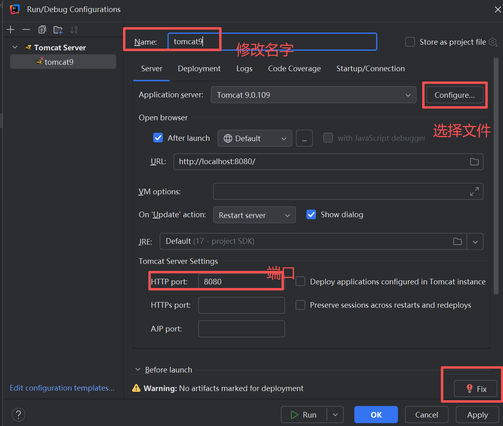
Task: Collapse the Before launch section
Action: (138, 369)
